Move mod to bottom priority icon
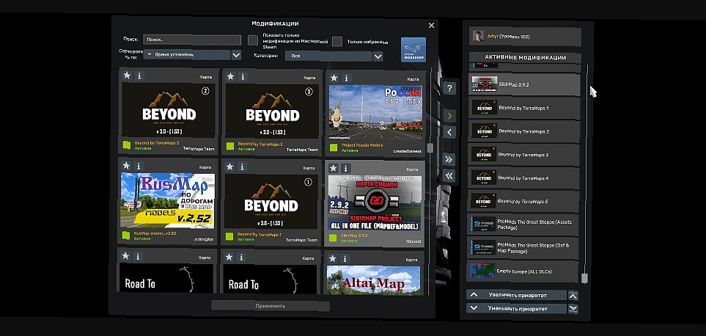 pos(573,309)
